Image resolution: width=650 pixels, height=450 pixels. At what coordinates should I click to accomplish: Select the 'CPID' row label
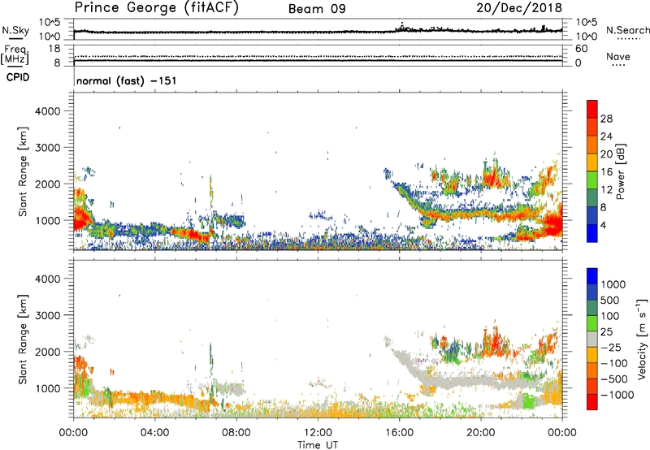coord(18,77)
